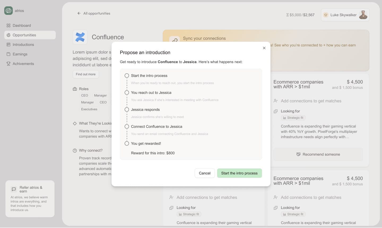Click the Manager tag beside first CEO

pos(100,95)
